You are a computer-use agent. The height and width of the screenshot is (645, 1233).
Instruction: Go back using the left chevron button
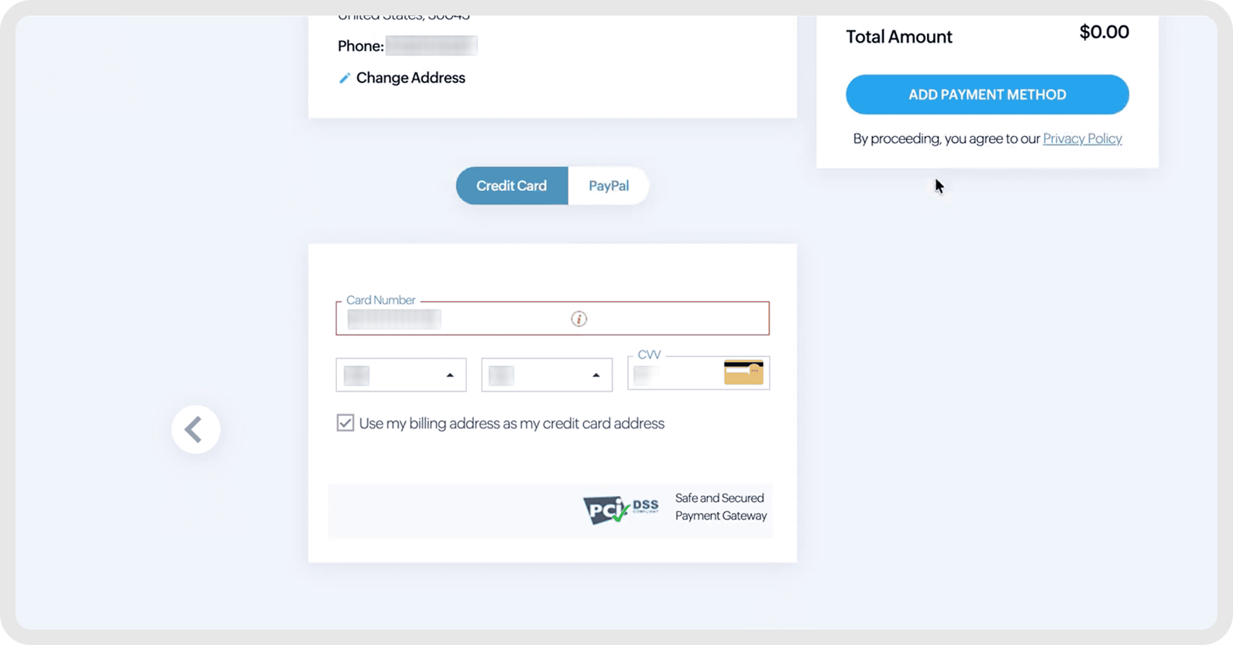[196, 429]
